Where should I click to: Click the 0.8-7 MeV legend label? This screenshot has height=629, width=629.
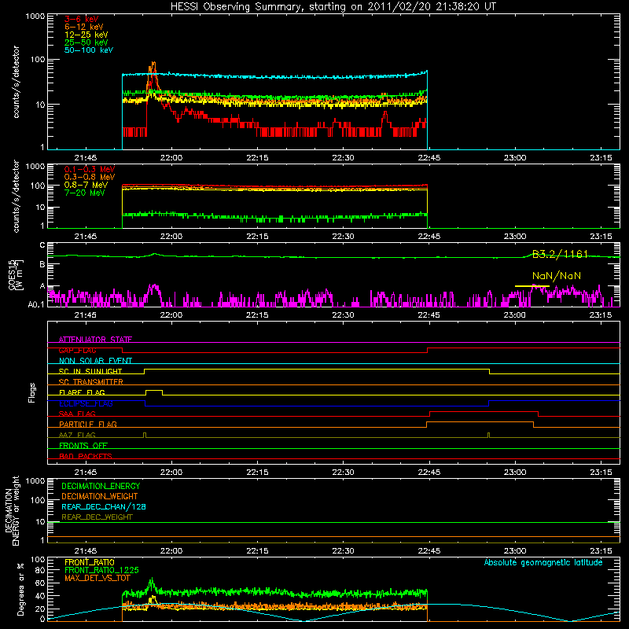click(x=86, y=185)
